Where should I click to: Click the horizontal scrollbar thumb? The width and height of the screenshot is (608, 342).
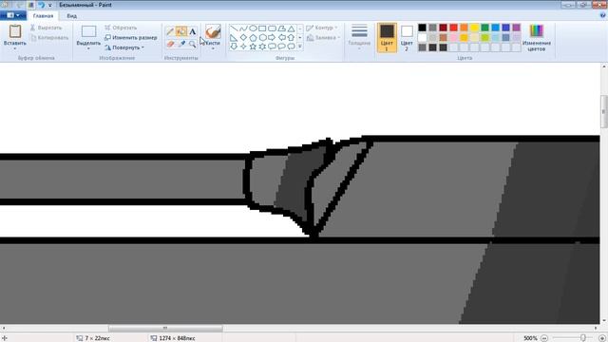coord(165,328)
